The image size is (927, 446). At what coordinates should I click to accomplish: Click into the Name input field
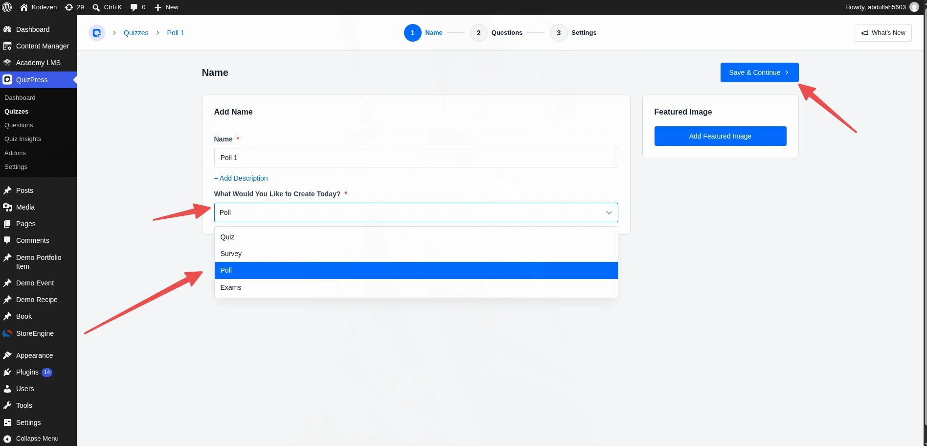pyautogui.click(x=416, y=158)
